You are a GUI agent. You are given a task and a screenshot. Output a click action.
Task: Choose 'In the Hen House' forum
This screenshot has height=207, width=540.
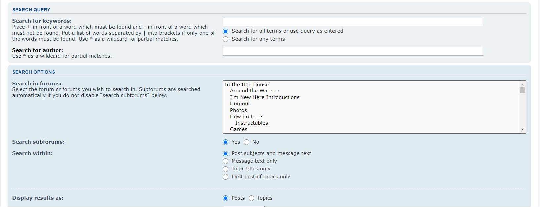point(247,85)
